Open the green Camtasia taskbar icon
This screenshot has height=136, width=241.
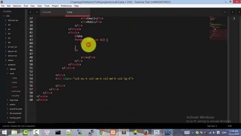(x=25, y=133)
